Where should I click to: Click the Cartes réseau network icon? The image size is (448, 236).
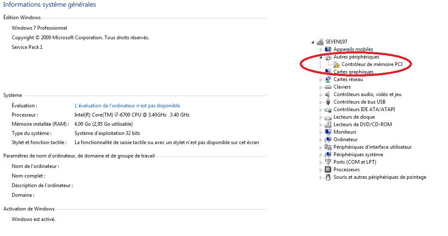tap(328, 79)
